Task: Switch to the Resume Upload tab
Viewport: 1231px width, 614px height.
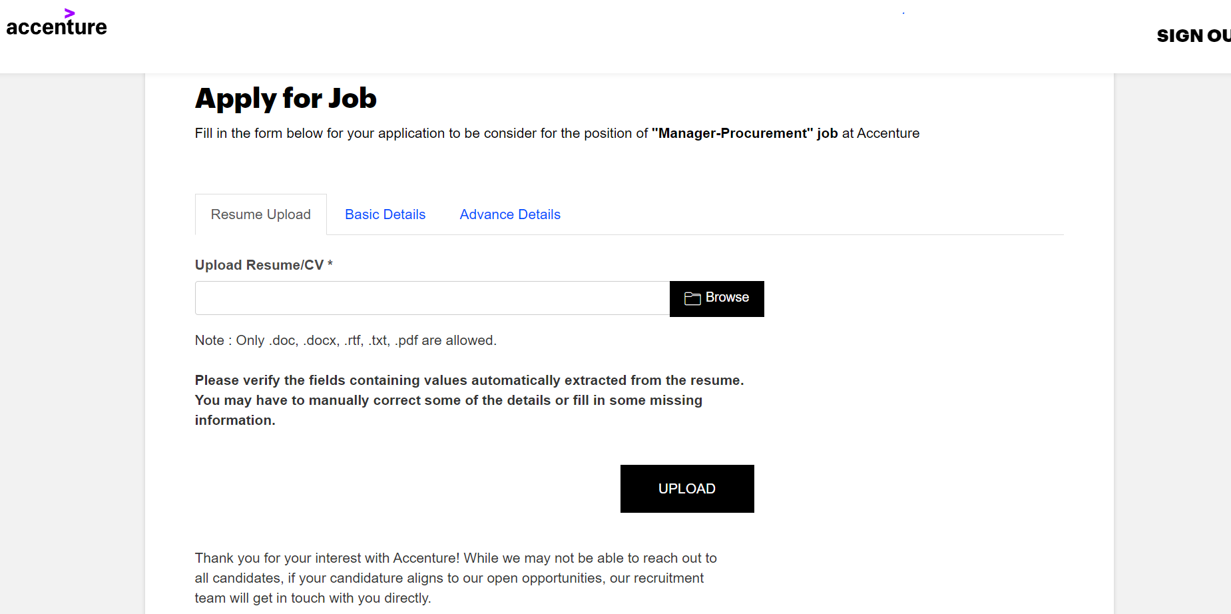Action: 260,214
